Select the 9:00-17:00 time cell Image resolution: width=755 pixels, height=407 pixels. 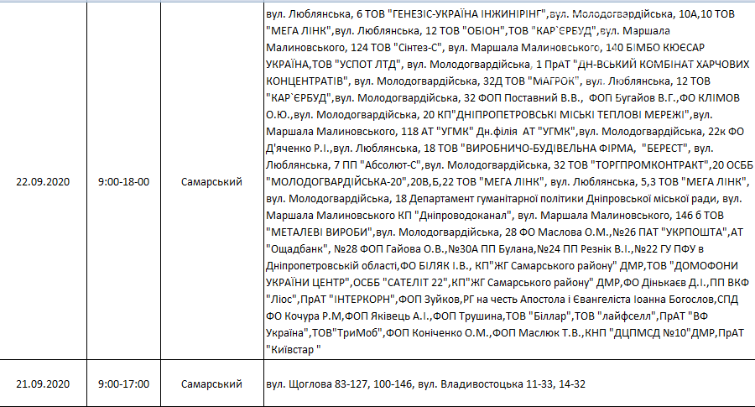pos(123,384)
